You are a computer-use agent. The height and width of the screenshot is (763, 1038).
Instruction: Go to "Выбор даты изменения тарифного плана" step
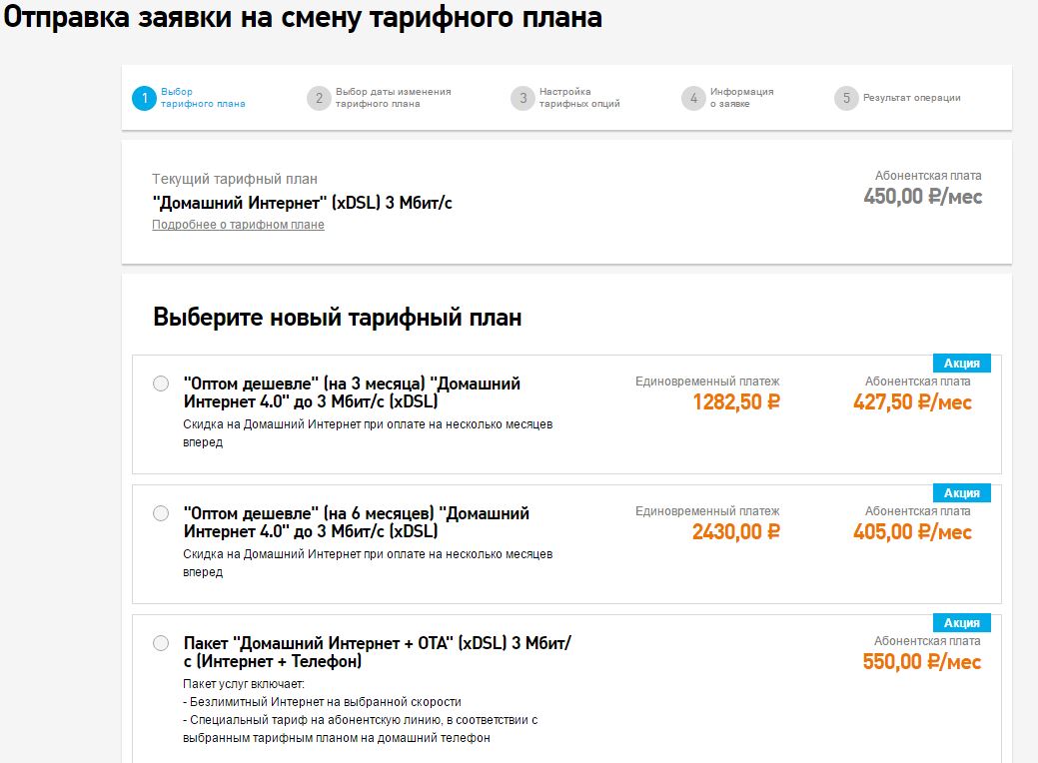point(393,98)
